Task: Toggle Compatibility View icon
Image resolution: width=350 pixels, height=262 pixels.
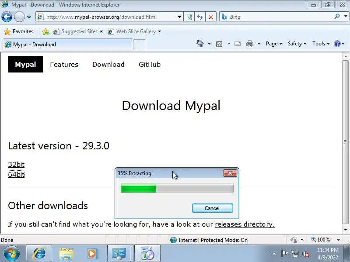Action: tap(189, 17)
